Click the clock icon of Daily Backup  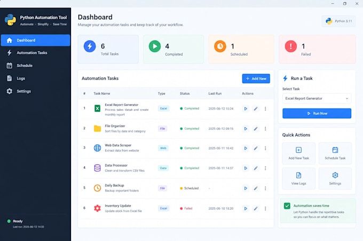point(97,188)
